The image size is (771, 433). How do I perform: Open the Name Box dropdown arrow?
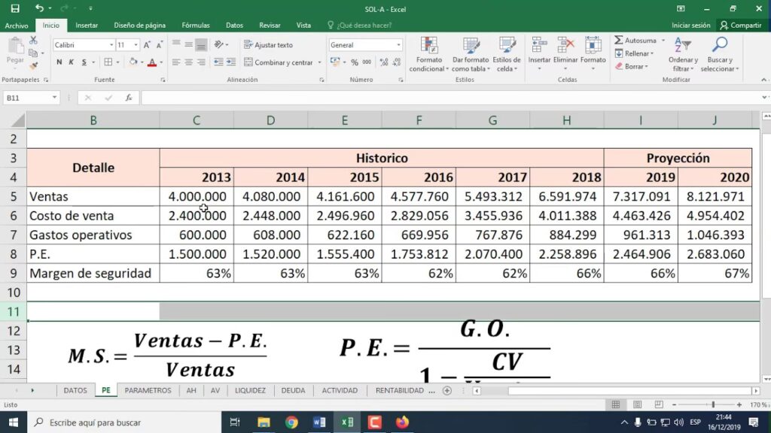click(x=54, y=98)
